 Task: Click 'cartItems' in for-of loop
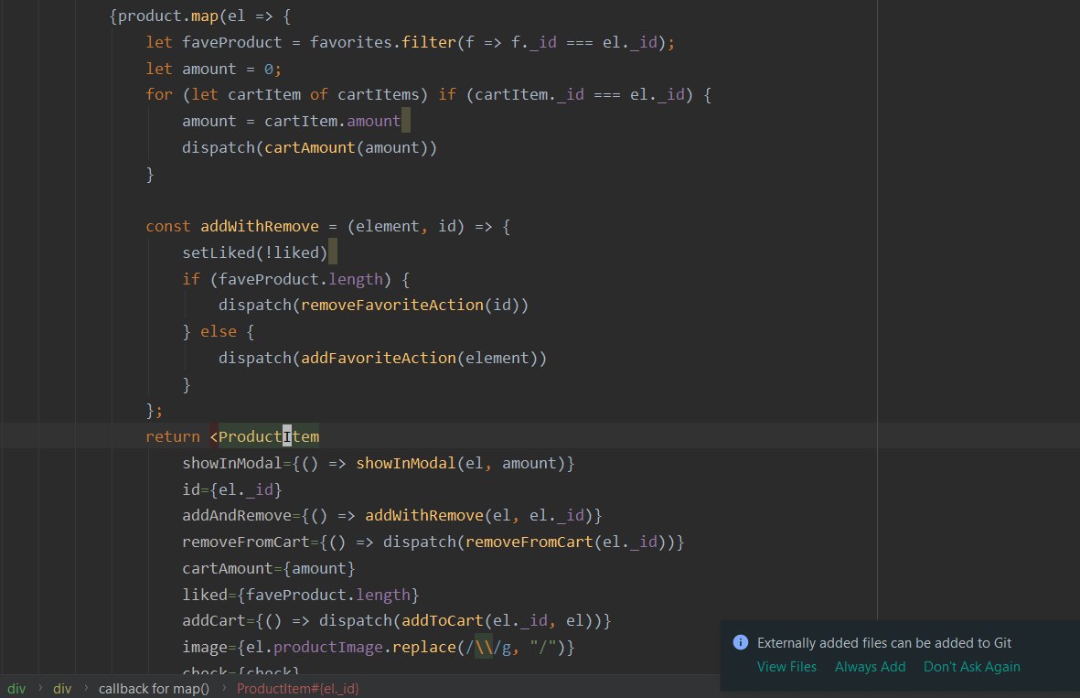(x=379, y=94)
